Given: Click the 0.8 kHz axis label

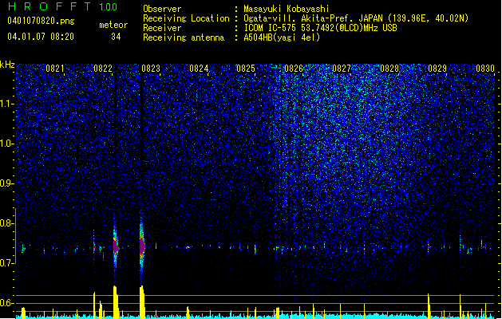Looking at the screenshot, I should pos(7,223).
